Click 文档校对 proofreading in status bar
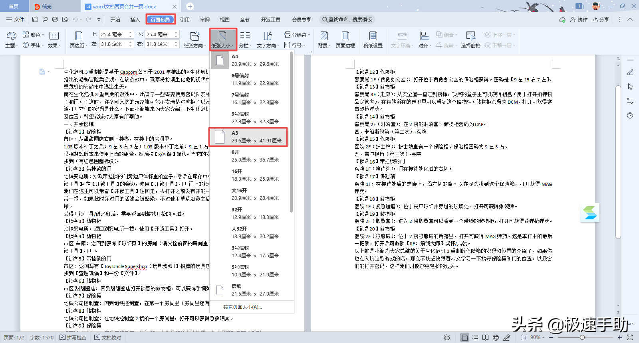This screenshot has width=639, height=343. [x=108, y=337]
